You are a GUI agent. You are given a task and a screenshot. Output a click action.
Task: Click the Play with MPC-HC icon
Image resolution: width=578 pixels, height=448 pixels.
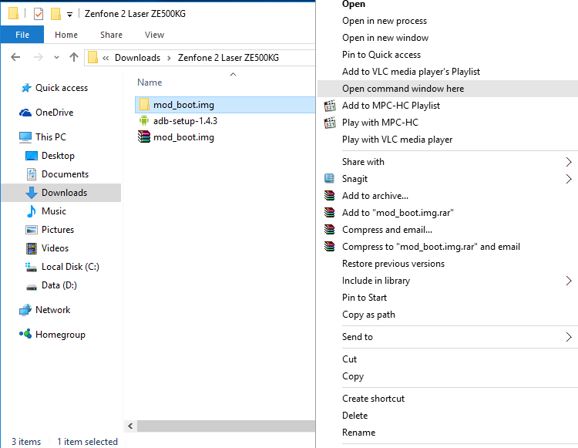click(330, 123)
